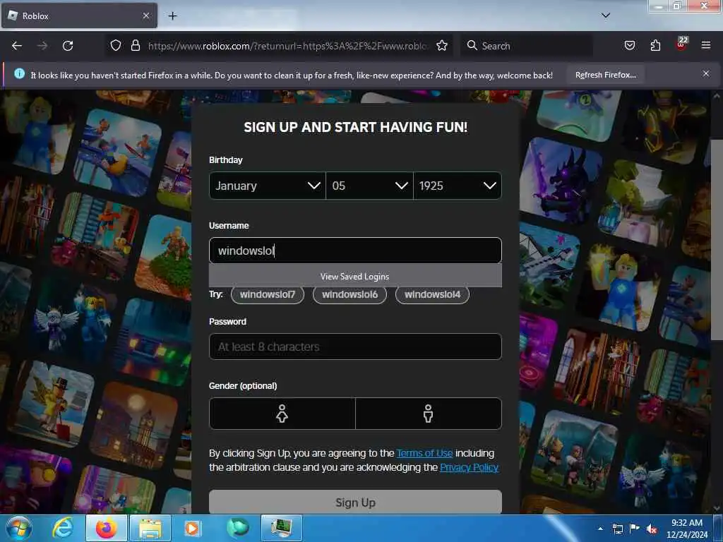This screenshot has height=542, width=723.
Task: Go back with the browser back arrow
Action: (17, 46)
